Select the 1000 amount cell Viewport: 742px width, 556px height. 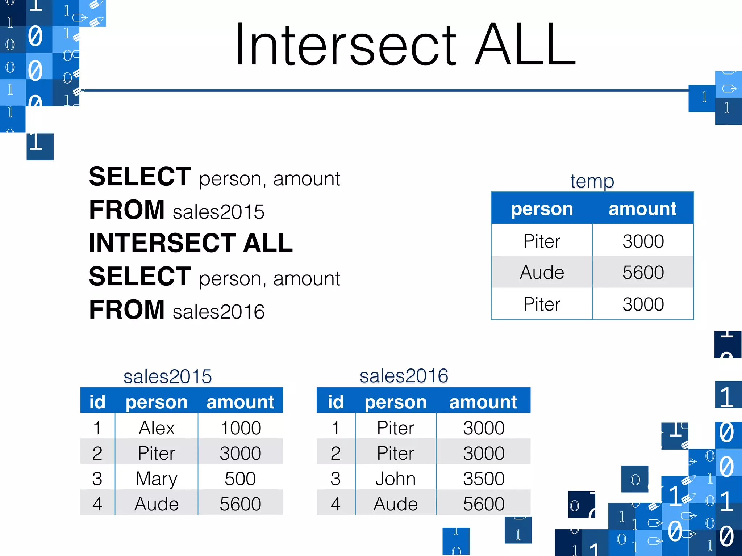point(241,428)
